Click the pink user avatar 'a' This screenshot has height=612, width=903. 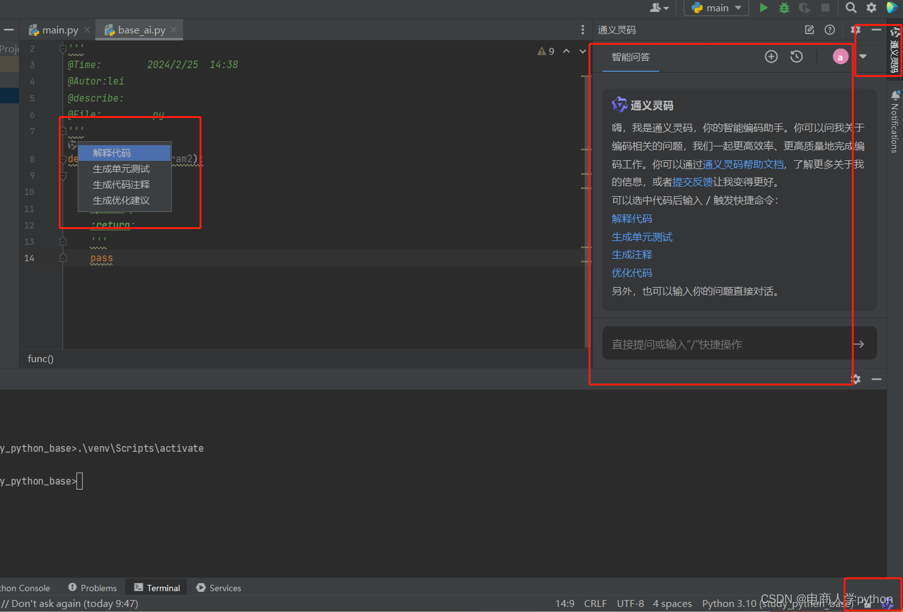[x=840, y=57]
